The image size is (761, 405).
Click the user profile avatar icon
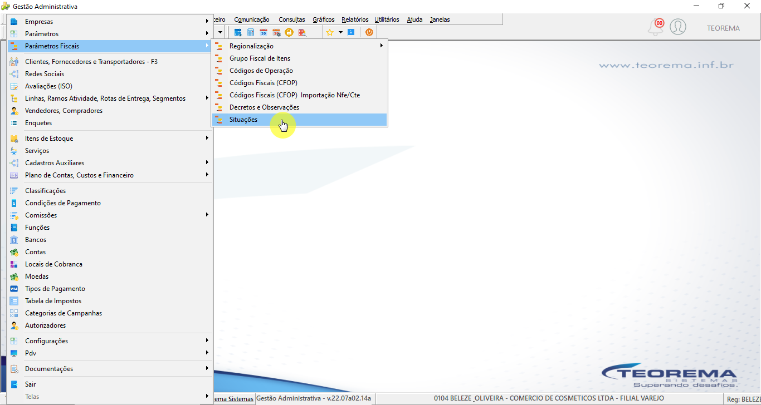tap(678, 27)
